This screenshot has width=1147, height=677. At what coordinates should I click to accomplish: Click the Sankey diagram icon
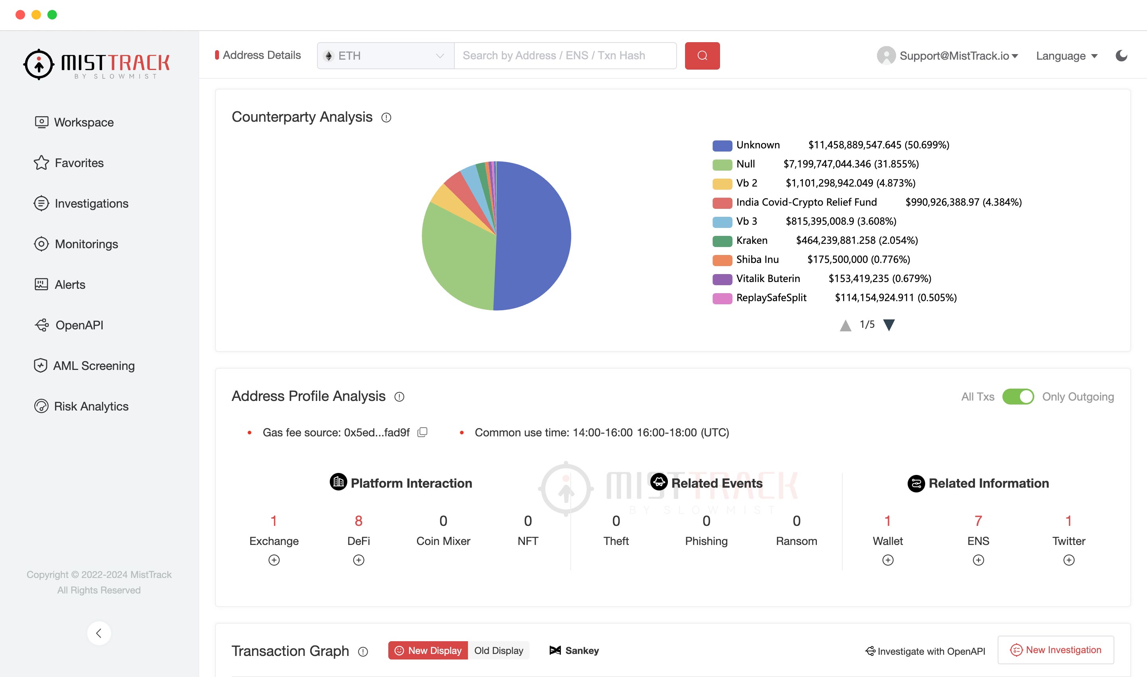[555, 650]
